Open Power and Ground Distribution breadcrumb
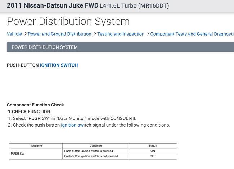The width and height of the screenshot is (234, 169). click(x=59, y=34)
